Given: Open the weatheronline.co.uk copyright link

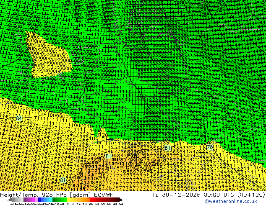Looking at the screenshot, I should click(231, 201).
